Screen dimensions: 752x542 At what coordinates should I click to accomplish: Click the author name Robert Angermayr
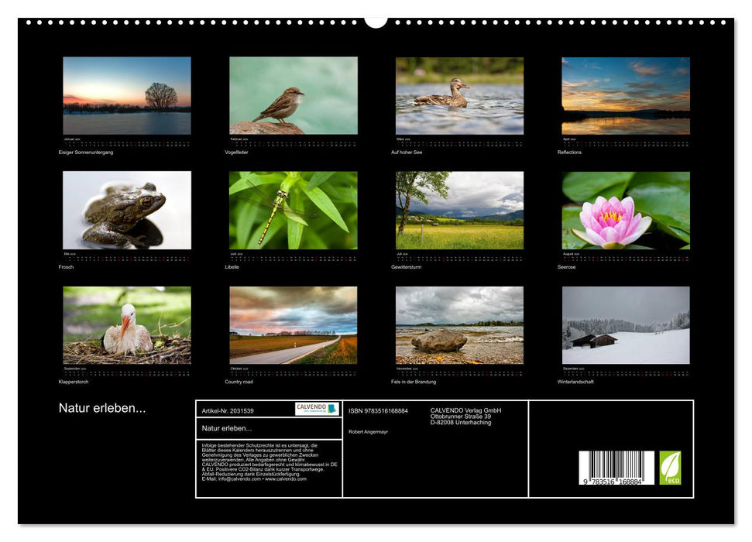pos(368,433)
